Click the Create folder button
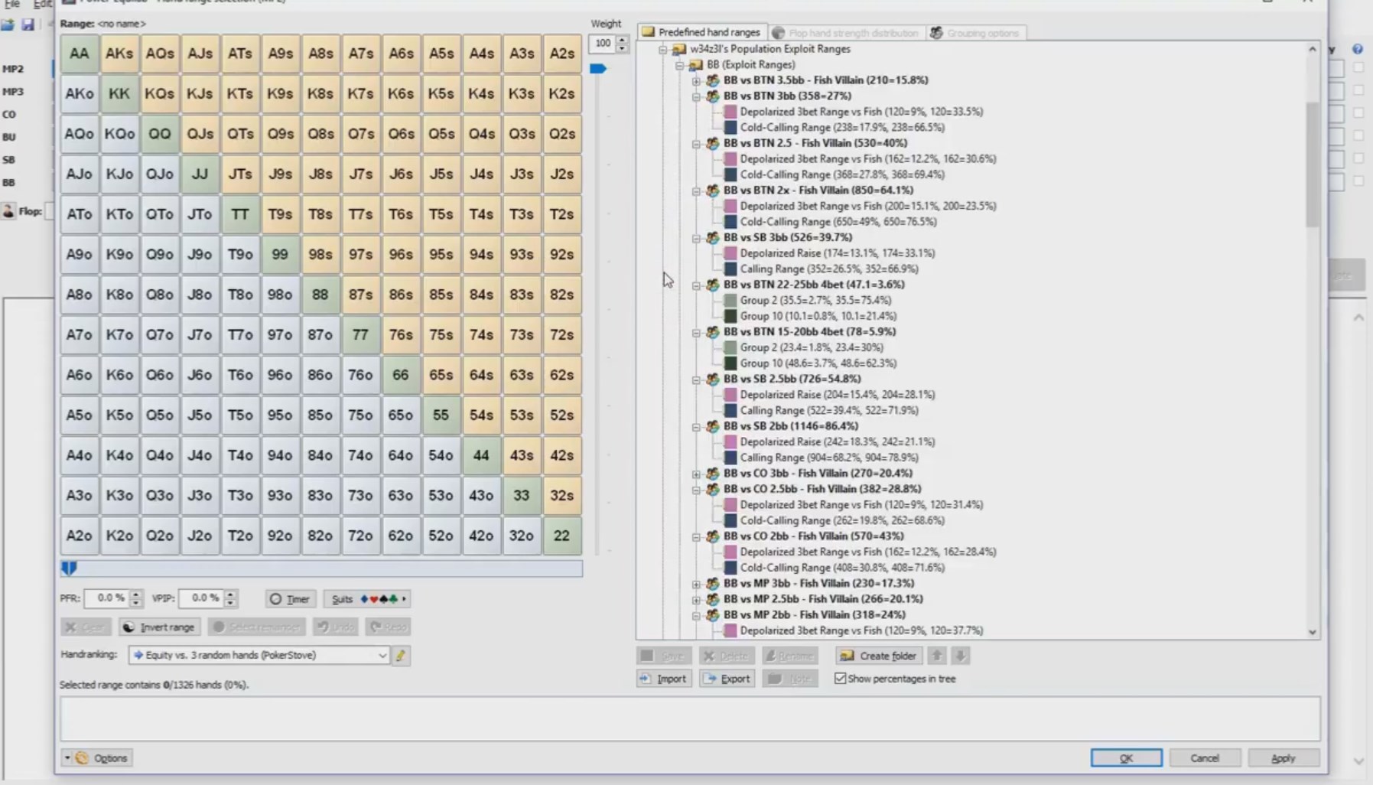1373x785 pixels. click(878, 656)
